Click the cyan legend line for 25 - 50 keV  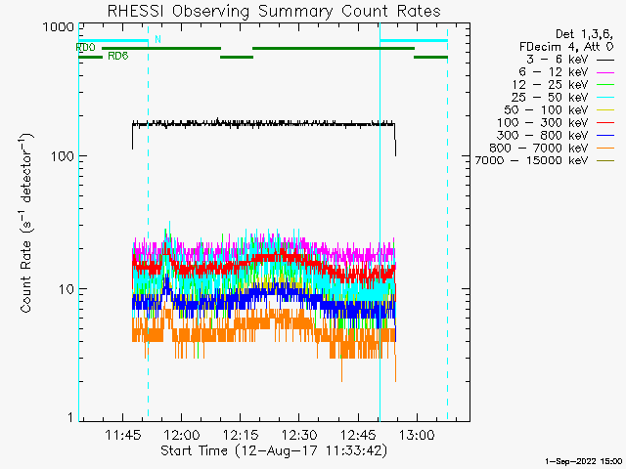click(x=605, y=98)
